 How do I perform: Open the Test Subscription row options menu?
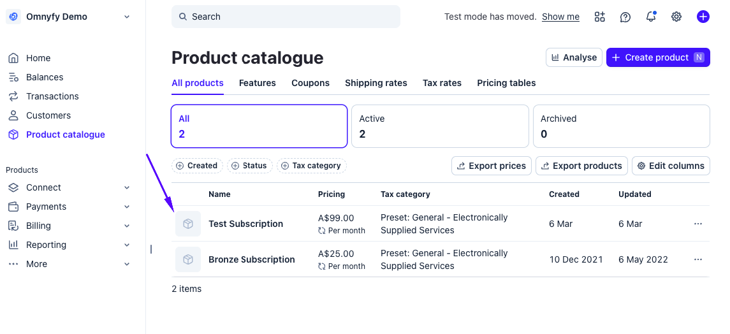(698, 224)
